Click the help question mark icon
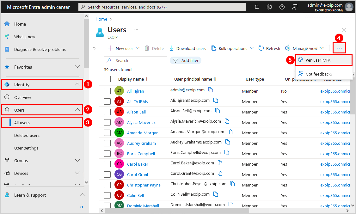Screen dimensions: 356x214 282,7
